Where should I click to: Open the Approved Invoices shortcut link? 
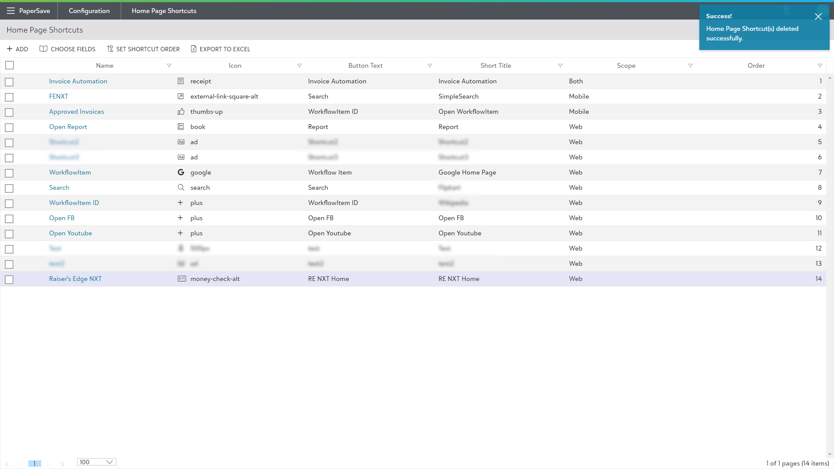(x=76, y=112)
